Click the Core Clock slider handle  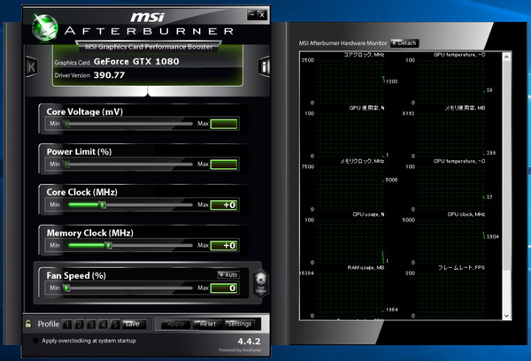click(103, 204)
